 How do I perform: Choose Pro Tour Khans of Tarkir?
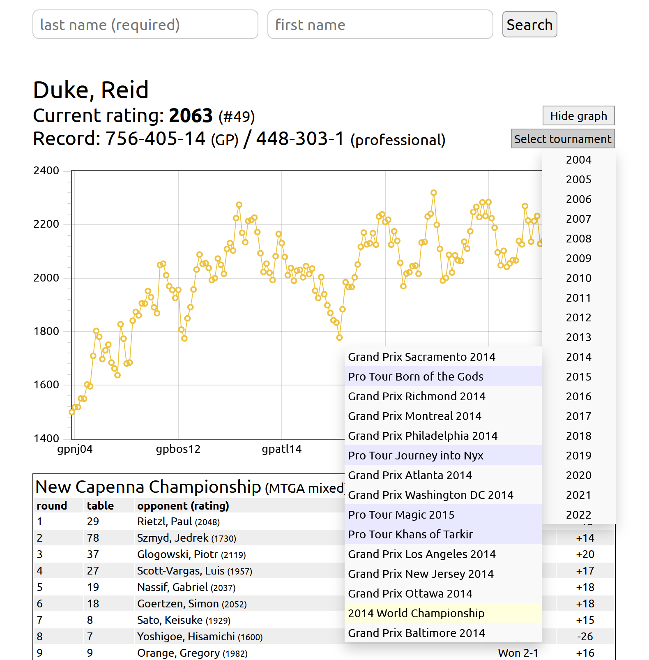point(443,534)
